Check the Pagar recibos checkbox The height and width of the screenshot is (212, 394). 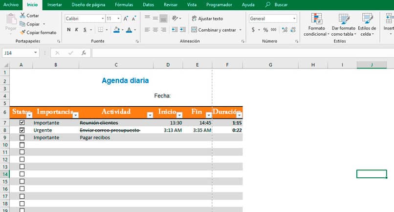(22, 138)
